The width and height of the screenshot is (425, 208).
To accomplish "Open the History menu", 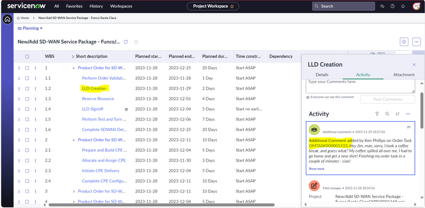I will (x=96, y=6).
